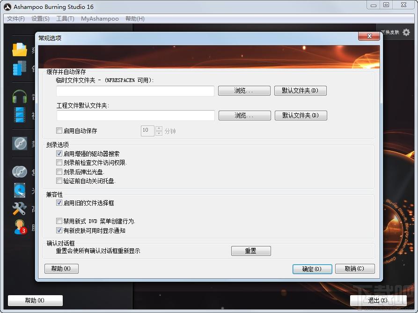Viewport: 418px width, 313px height.
Task: Click the blue backup files icon in sidebar
Action: tap(20, 68)
